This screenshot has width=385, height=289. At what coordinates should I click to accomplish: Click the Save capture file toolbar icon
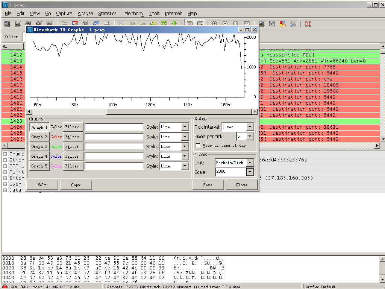75,24
